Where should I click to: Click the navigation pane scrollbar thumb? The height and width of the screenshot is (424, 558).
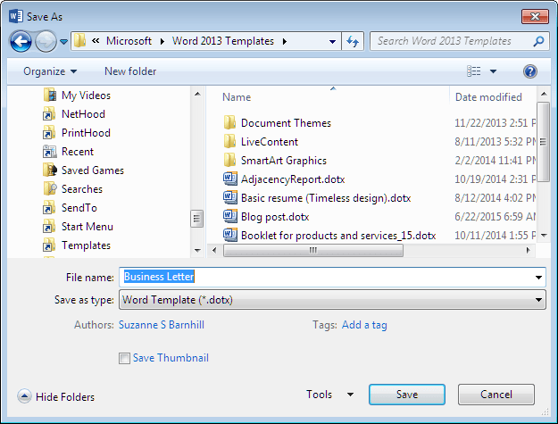tap(197, 218)
